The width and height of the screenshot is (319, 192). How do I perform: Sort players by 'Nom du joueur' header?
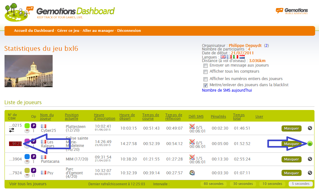(x=47, y=116)
